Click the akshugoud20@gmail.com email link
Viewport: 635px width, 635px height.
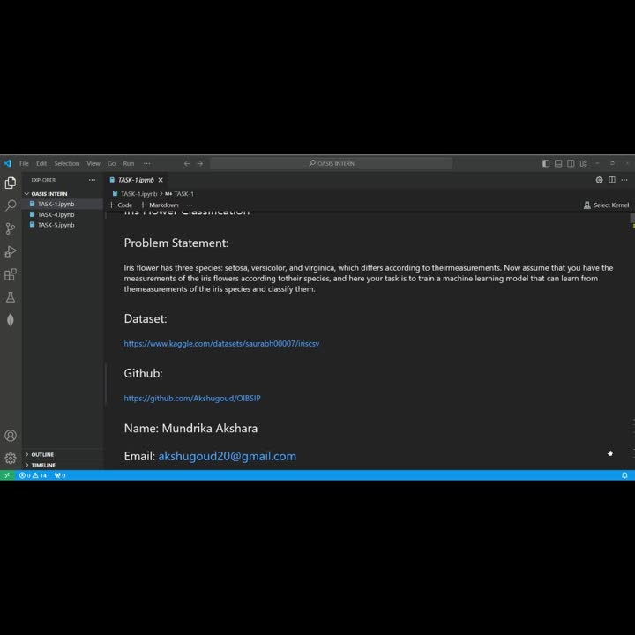click(227, 456)
